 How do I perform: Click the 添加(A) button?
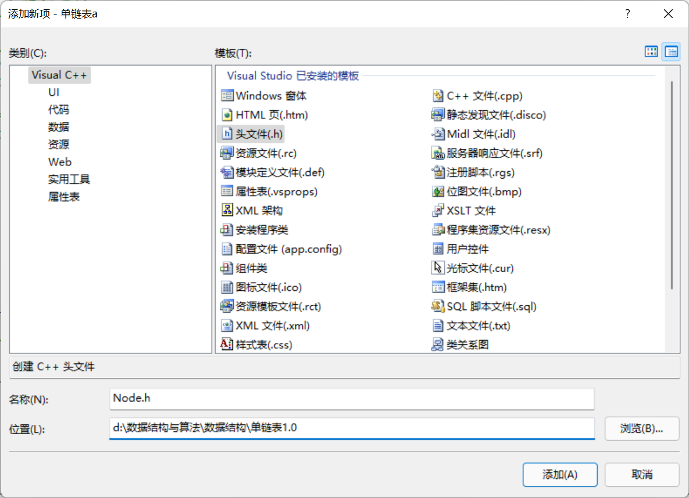[x=559, y=474]
